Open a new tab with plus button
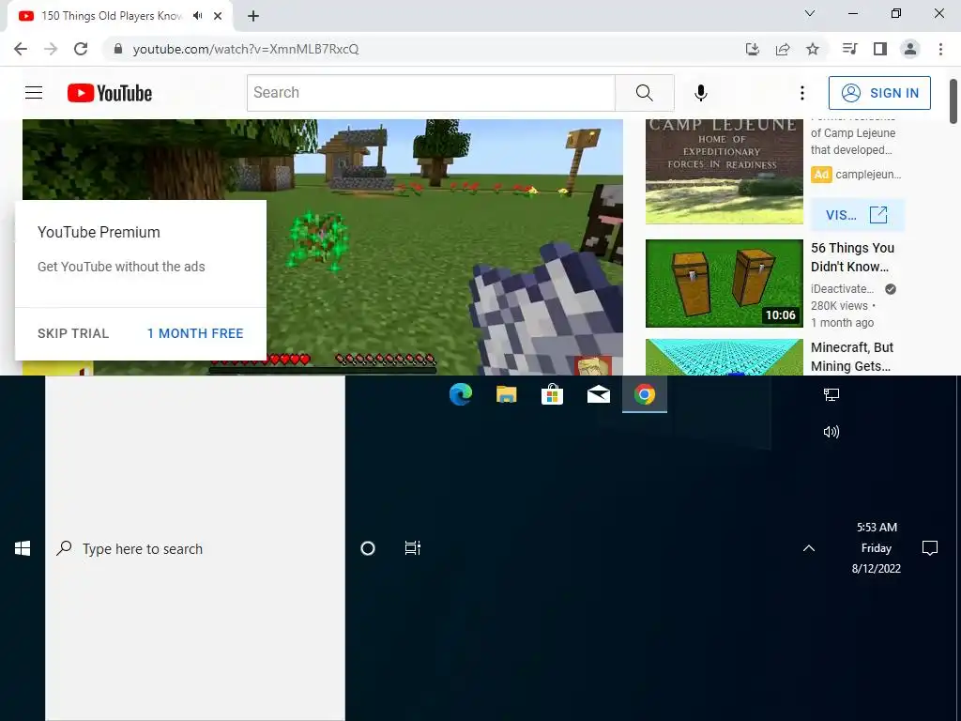Screen dimensions: 961x721 253,17
